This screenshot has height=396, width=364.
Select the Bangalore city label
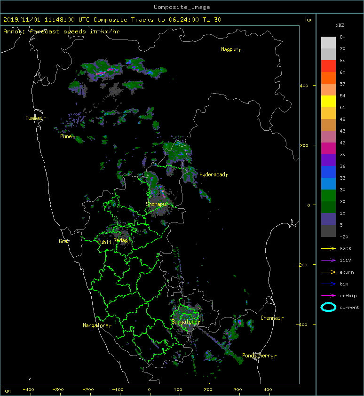[x=186, y=322]
